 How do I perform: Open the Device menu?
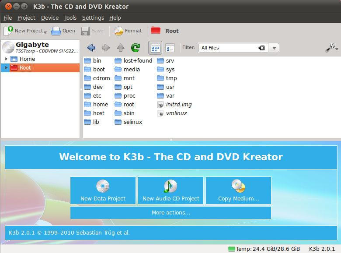click(50, 18)
